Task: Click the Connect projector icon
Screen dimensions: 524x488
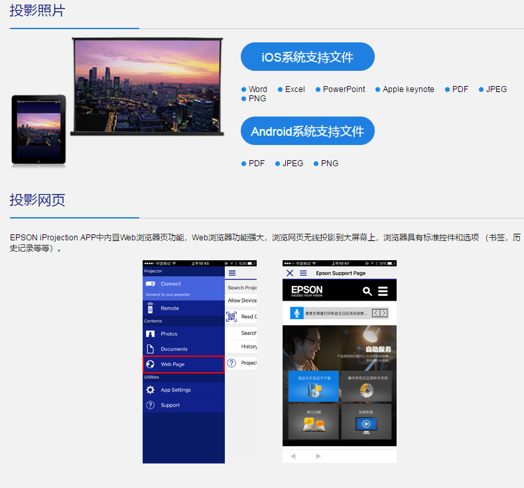Action: (151, 284)
